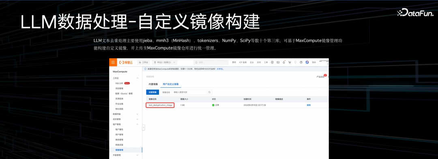Switch to the 内置镜像 tab
This screenshot has height=159, width=438.
(x=153, y=84)
